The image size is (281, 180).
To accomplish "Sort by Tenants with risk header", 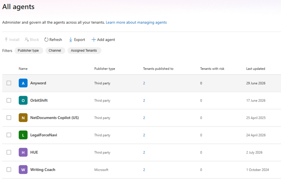I will point(212,69).
